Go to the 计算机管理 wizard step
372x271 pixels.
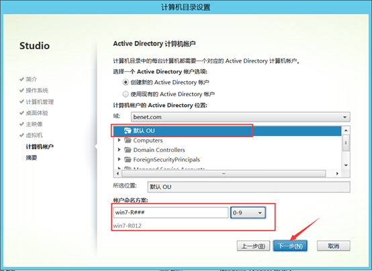click(40, 102)
